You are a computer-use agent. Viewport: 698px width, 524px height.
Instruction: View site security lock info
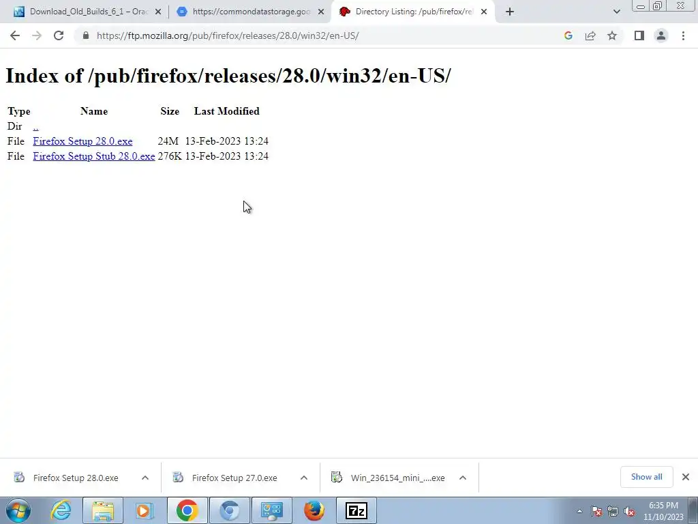86,35
